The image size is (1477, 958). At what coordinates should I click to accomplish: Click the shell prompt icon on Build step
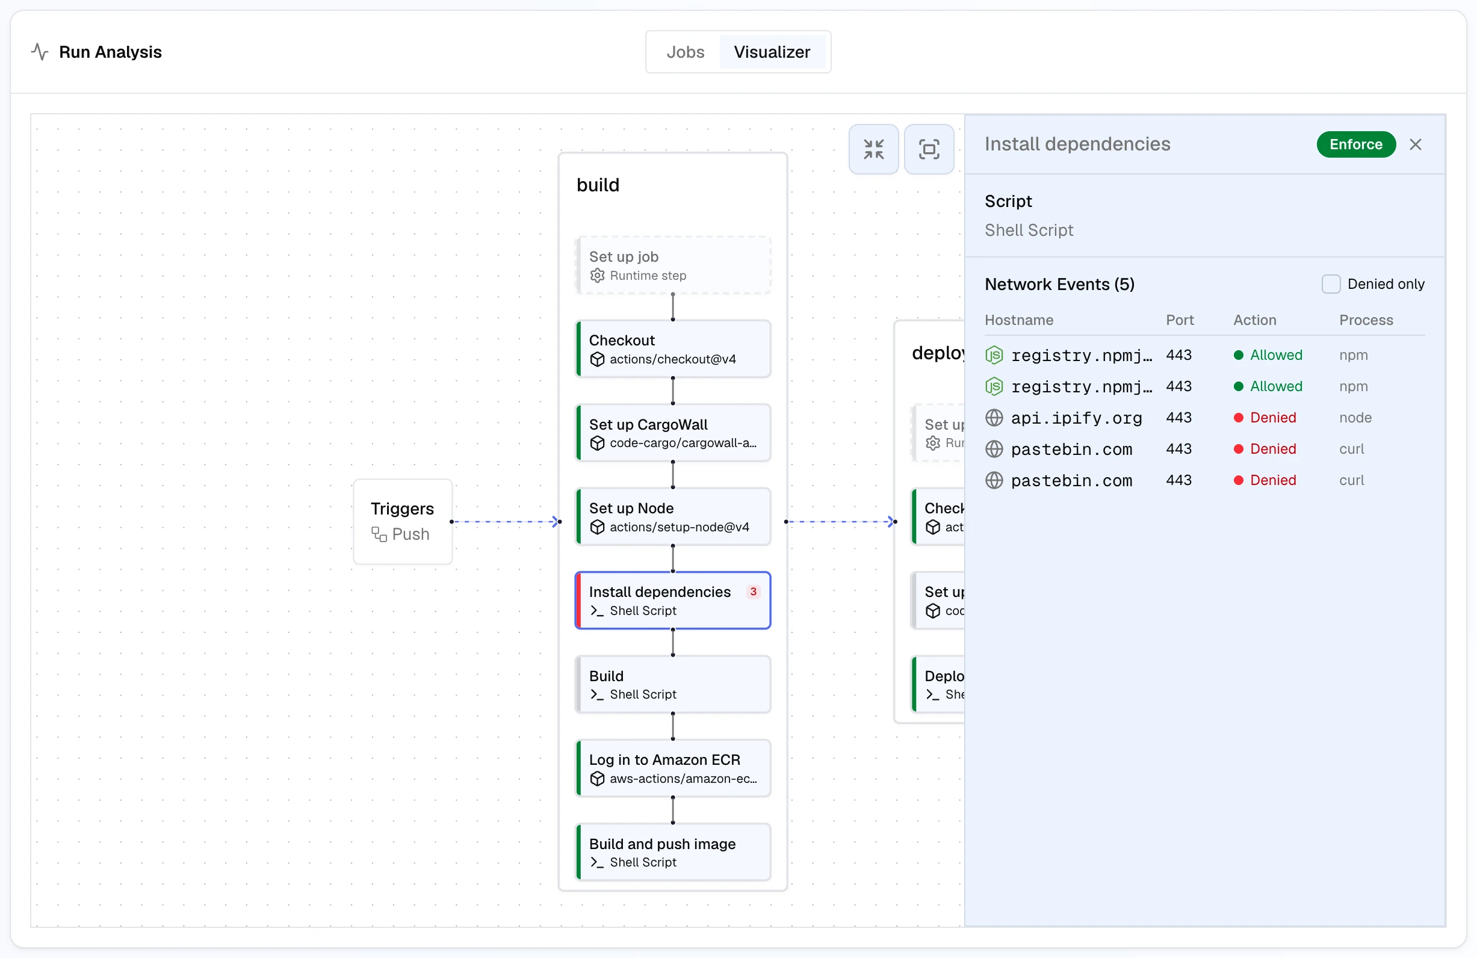click(x=597, y=694)
